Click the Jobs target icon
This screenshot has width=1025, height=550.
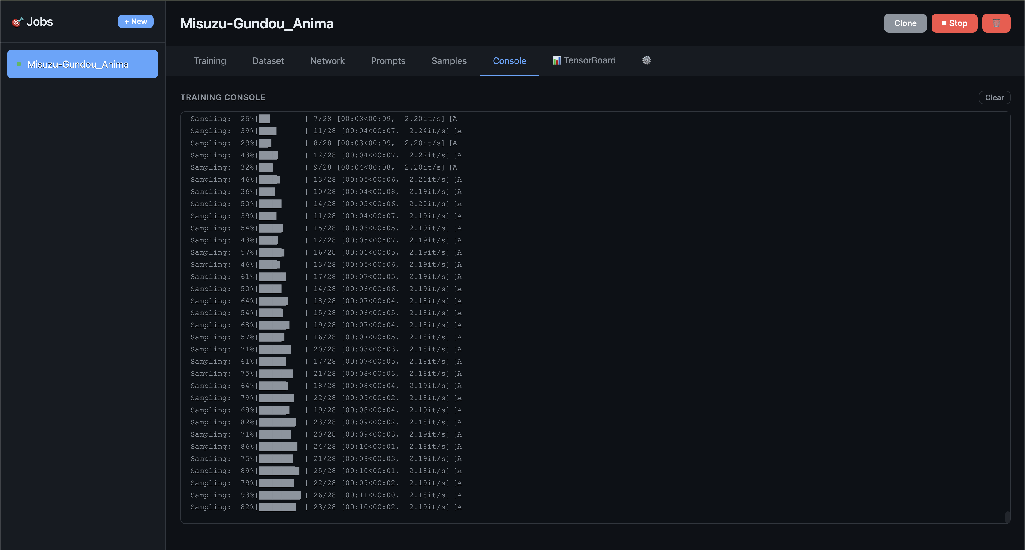click(x=17, y=22)
